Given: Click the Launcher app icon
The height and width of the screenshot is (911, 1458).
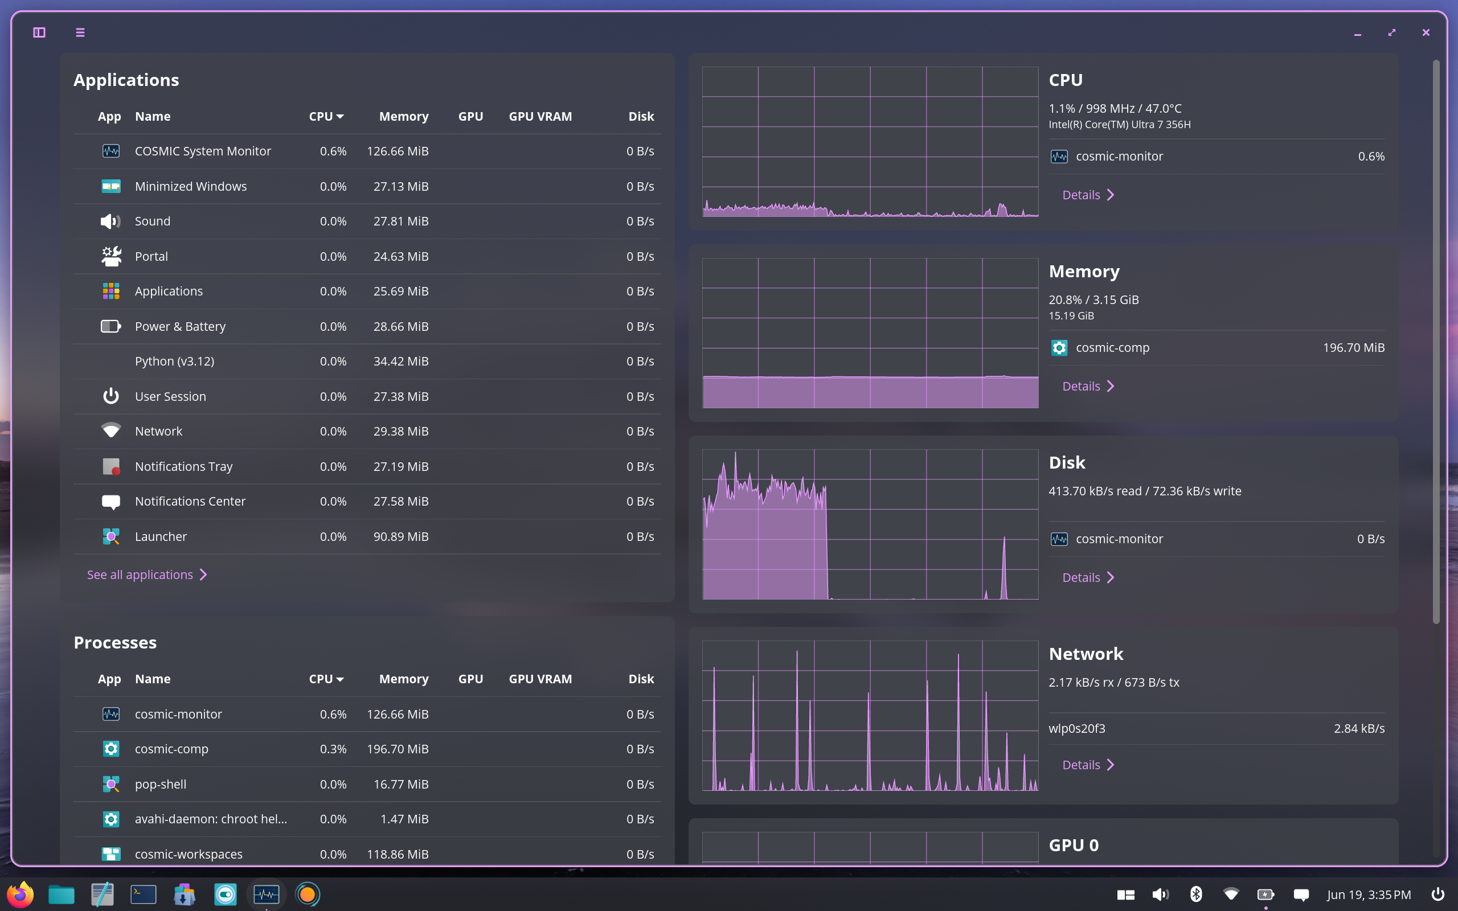Looking at the screenshot, I should click(111, 536).
